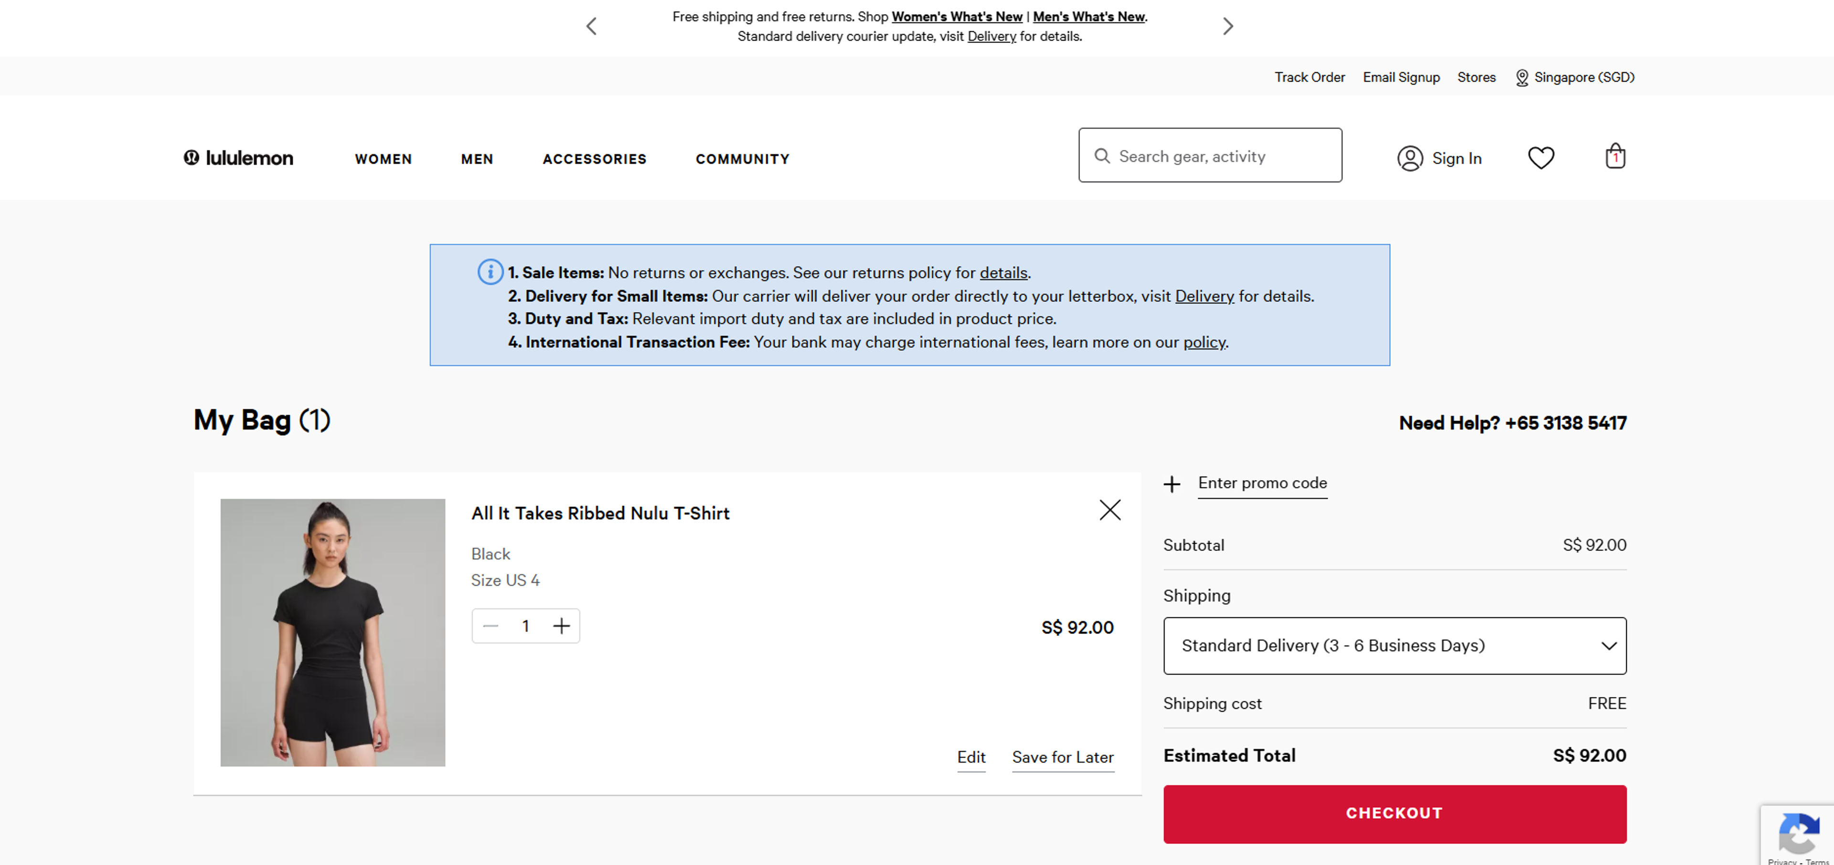Image resolution: width=1834 pixels, height=865 pixels.
Task: Open the wishlist heart icon
Action: point(1541,157)
